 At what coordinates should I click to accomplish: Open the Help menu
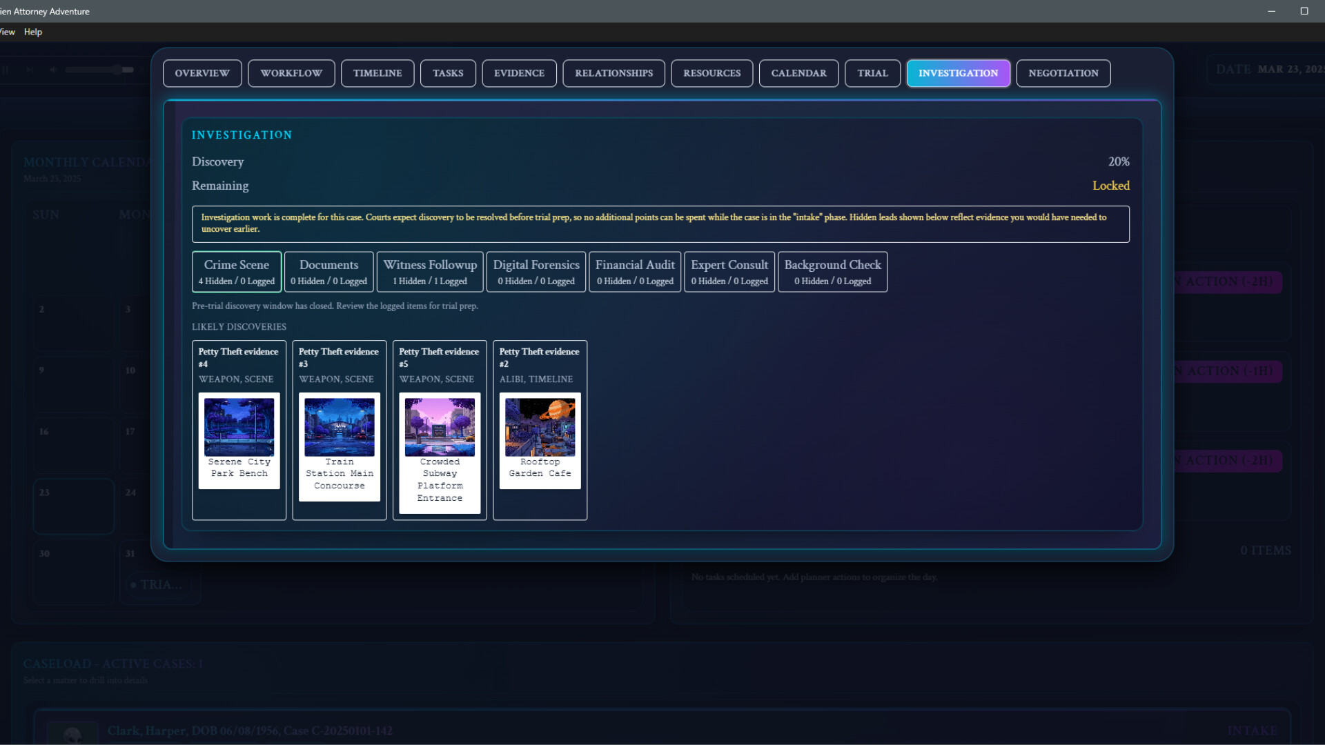[32, 32]
